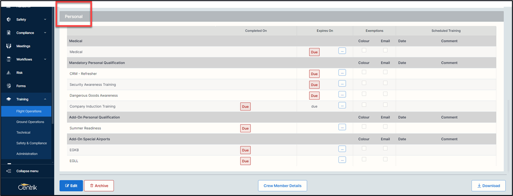Open ellipsis button for Summer Readiness
Image resolution: width=513 pixels, height=196 pixels.
pyautogui.click(x=342, y=127)
